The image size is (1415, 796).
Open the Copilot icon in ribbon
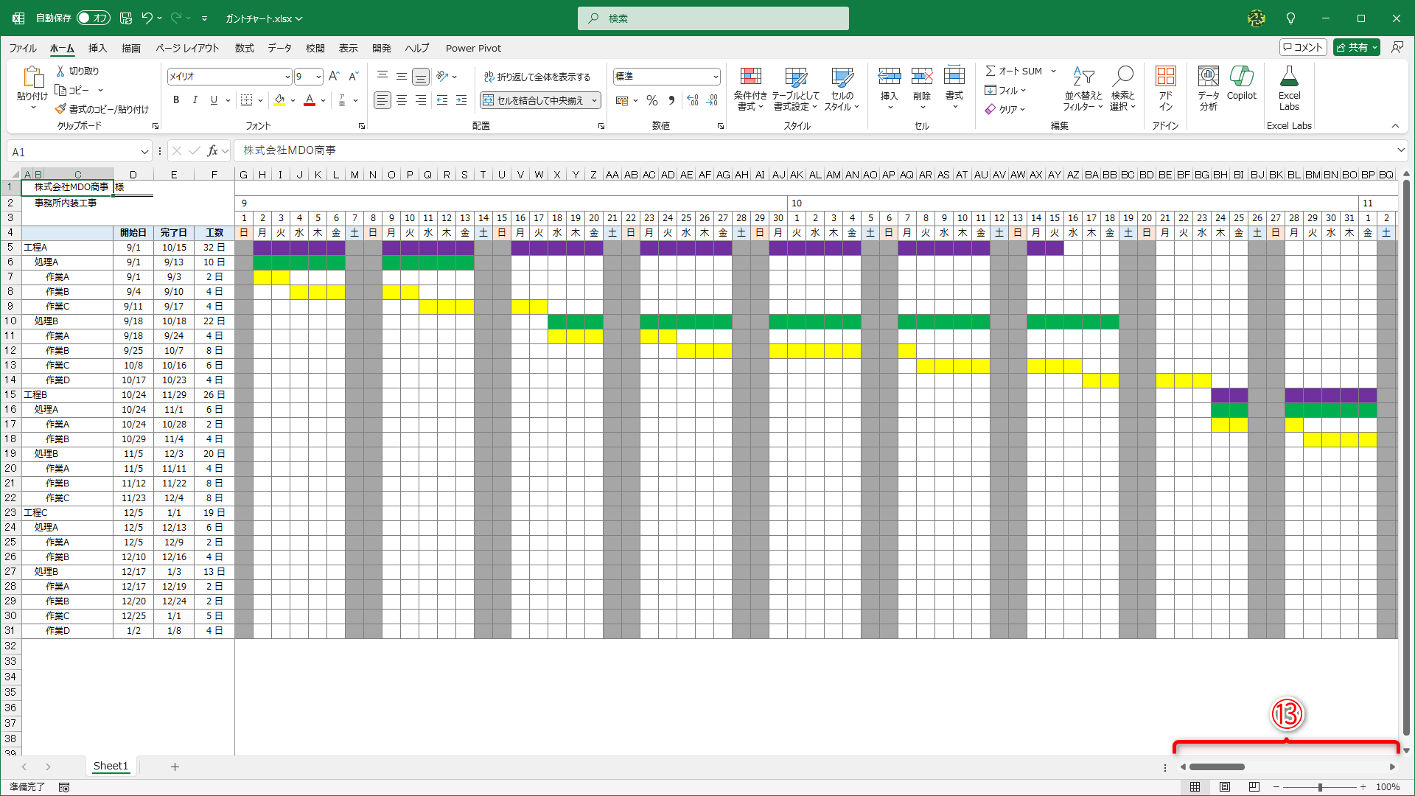(1241, 77)
